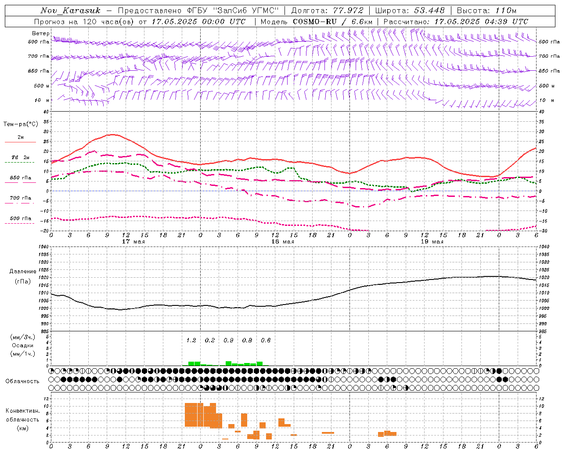Click the Ветер wind panel label

coord(41,33)
